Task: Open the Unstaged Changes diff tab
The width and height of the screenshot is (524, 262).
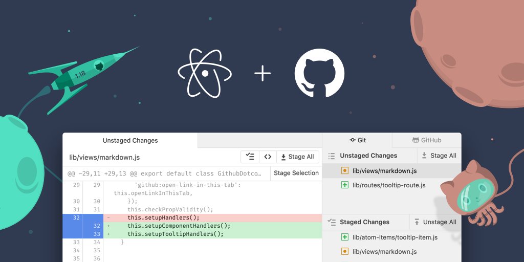Action: pos(130,140)
